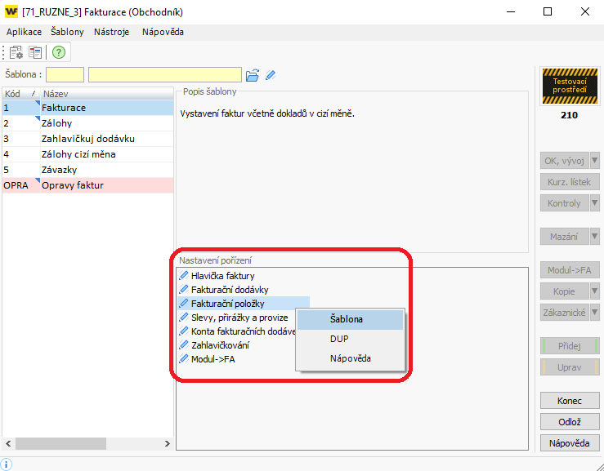Click the template list toolbar icon
604x471 pixels.
[35, 52]
